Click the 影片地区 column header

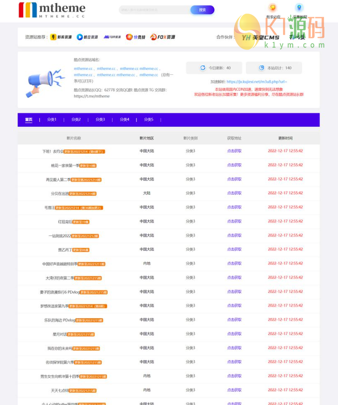[147, 138]
